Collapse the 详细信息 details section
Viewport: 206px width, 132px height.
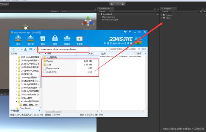point(39,110)
